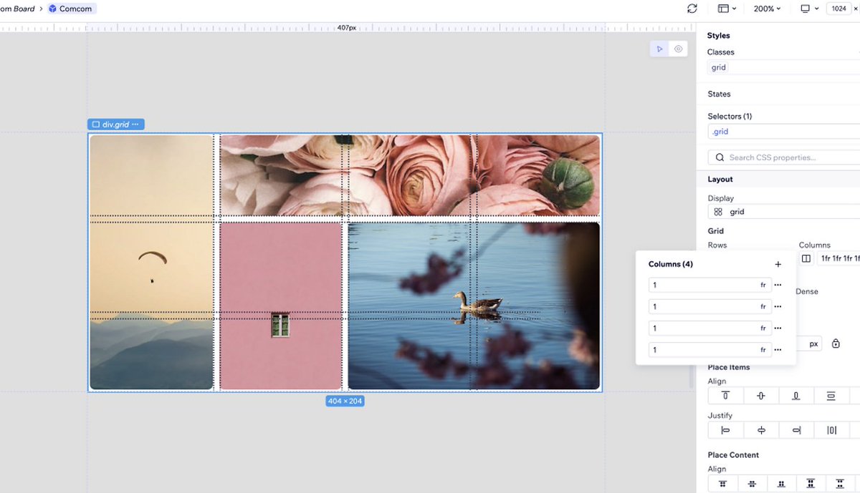860x493 pixels.
Task: Set Place Content Align to center
Action: [x=752, y=484]
